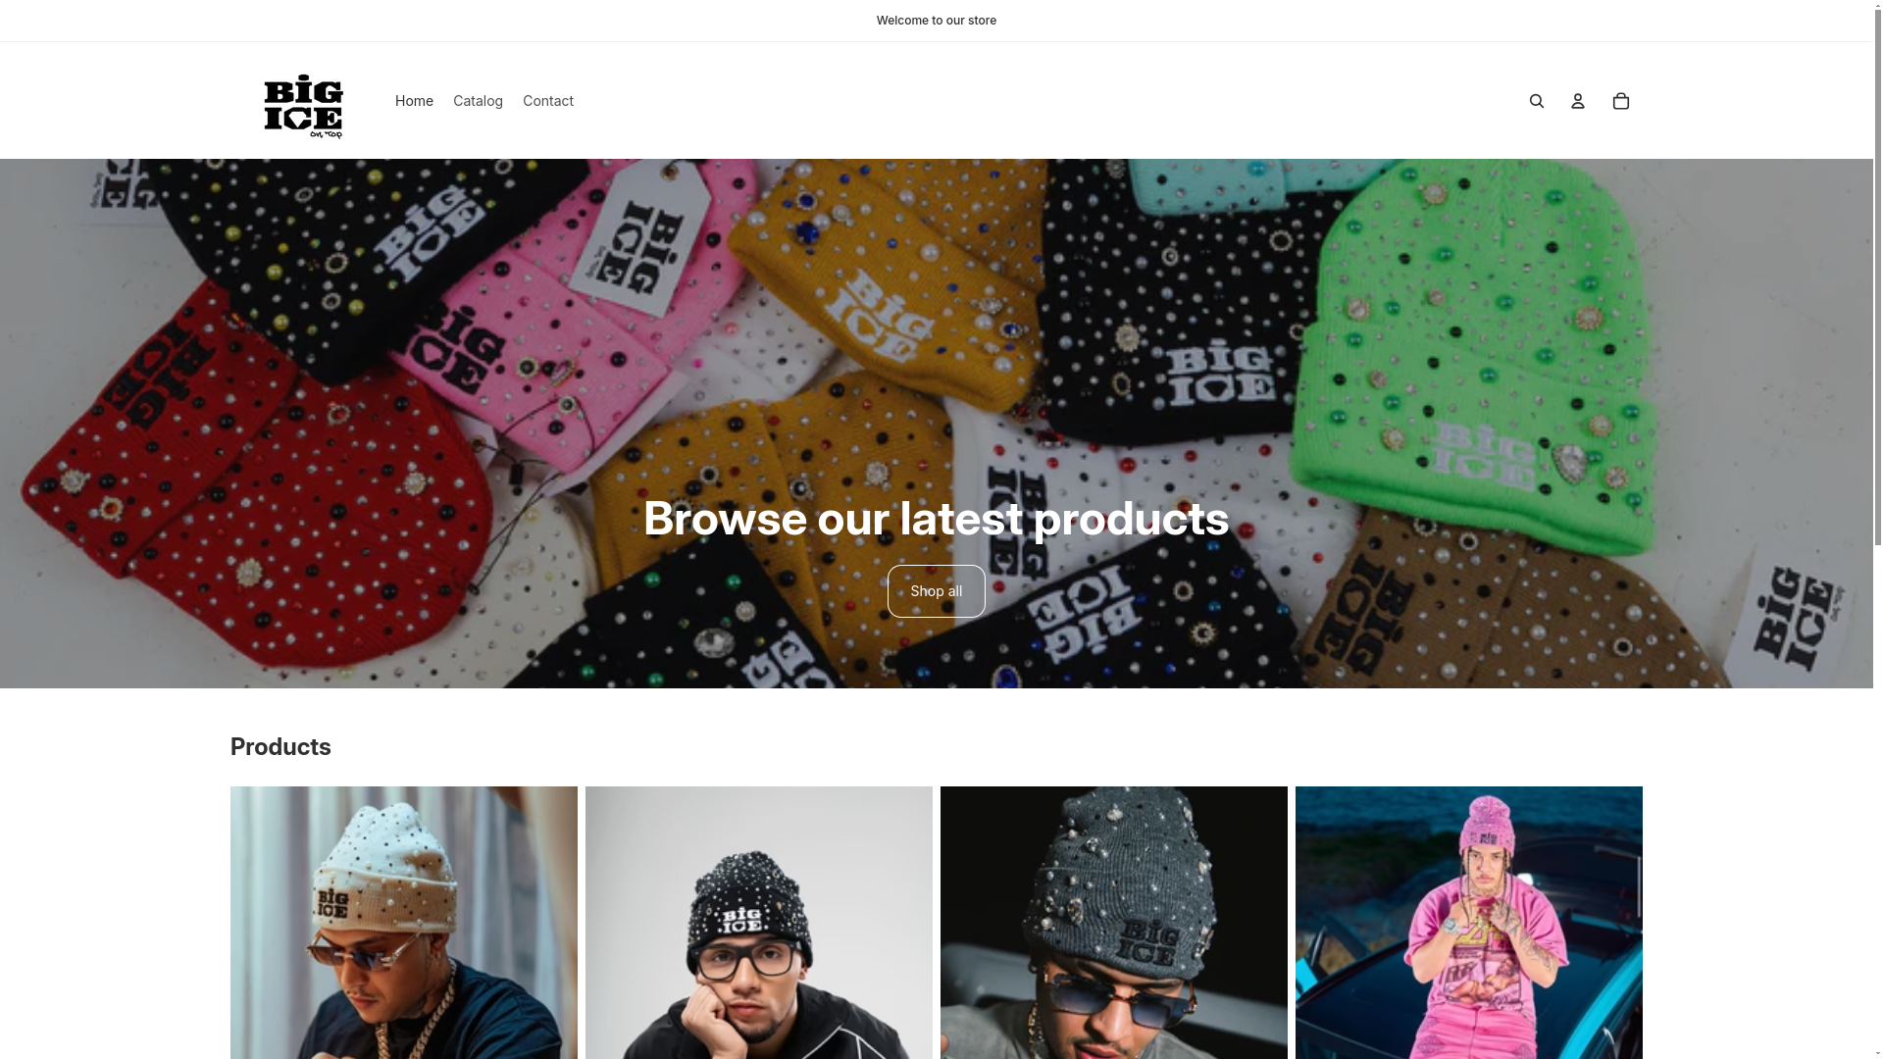Open the pink beanie product thumbnail

tap(1469, 923)
